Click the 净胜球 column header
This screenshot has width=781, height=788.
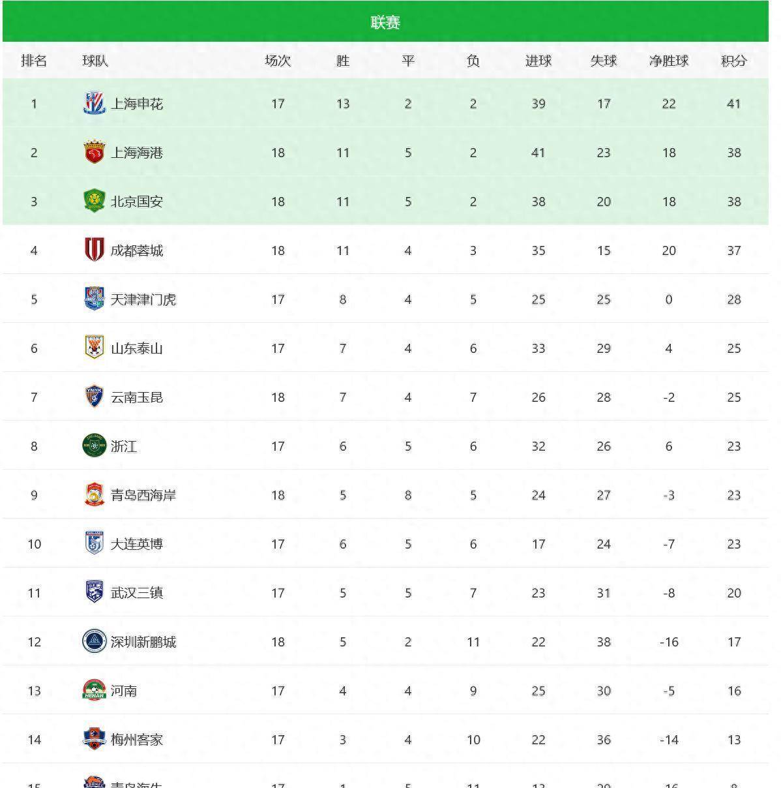point(669,61)
